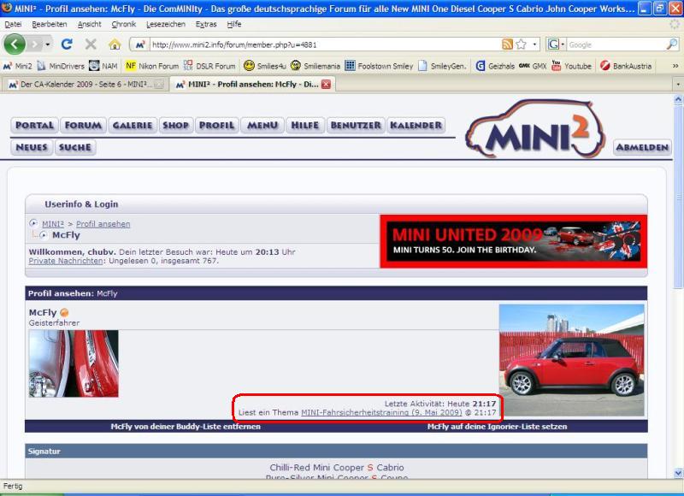Click the browser Back arrow button
This screenshot has width=684, height=496.
point(15,44)
